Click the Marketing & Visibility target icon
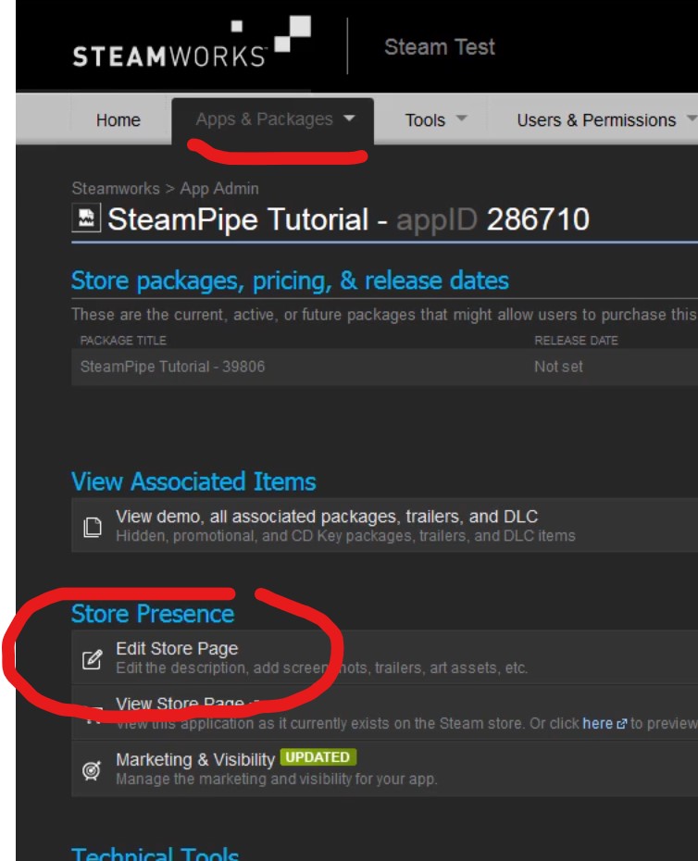Image resolution: width=698 pixels, height=861 pixels. tap(92, 770)
